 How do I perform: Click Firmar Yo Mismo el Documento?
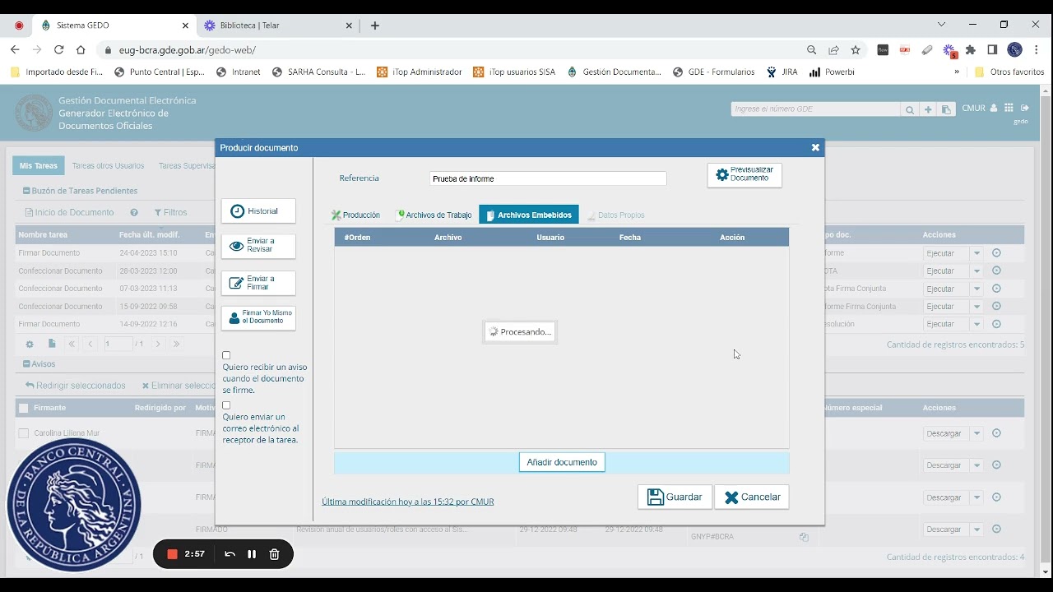point(258,317)
